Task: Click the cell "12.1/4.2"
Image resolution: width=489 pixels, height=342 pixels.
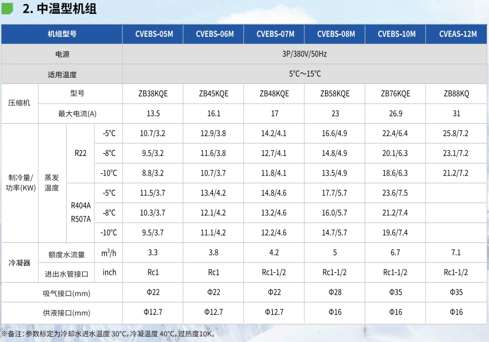Action: click(x=213, y=213)
